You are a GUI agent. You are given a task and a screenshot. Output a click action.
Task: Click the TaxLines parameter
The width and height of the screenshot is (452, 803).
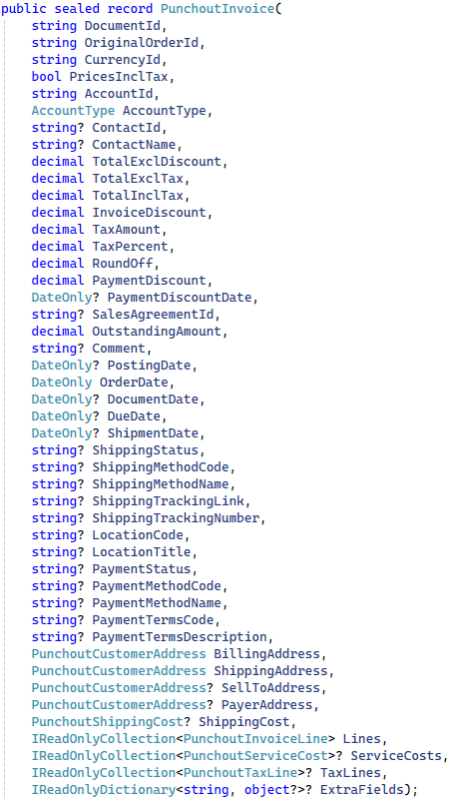[350, 772]
